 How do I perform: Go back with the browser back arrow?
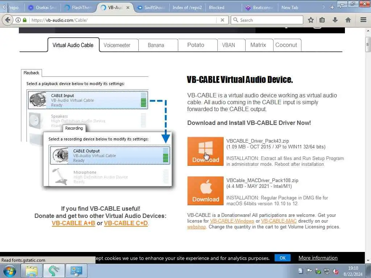(x=8, y=20)
